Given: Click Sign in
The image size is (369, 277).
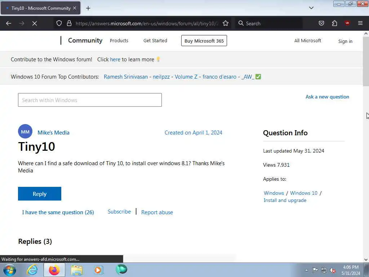Looking at the screenshot, I should click(x=345, y=41).
